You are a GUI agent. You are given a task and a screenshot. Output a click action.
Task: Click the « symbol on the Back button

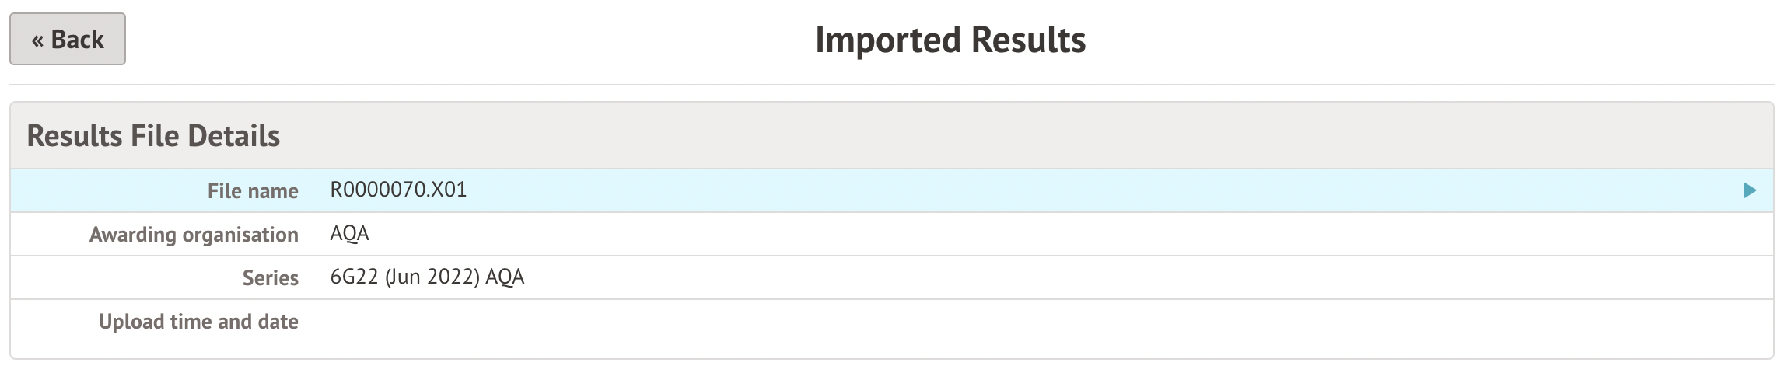37,40
